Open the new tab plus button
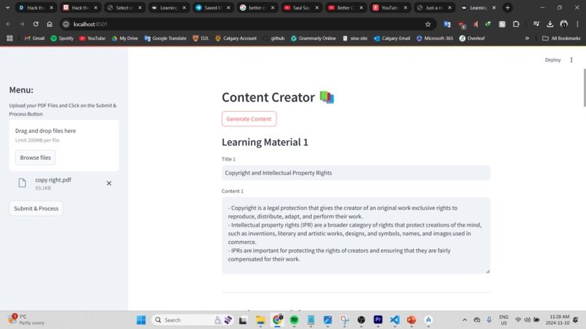Image resolution: width=586 pixels, height=329 pixels. click(x=507, y=7)
